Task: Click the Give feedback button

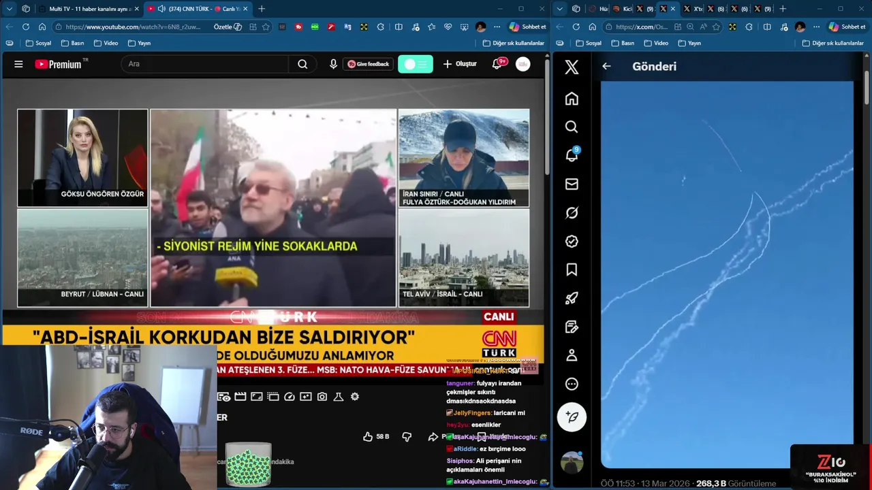Action: 369,64
